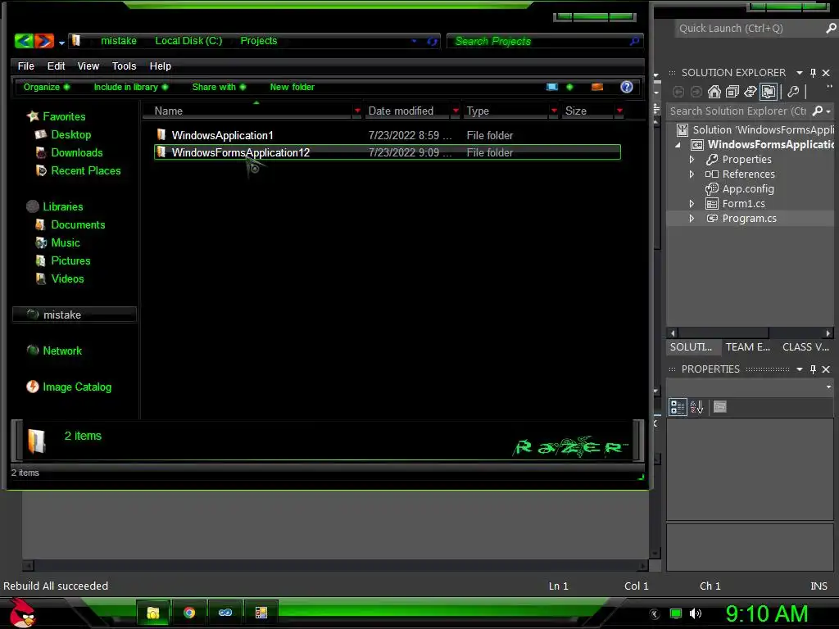839x629 pixels.
Task: Select App.config in Solution Explorer
Action: (747, 189)
